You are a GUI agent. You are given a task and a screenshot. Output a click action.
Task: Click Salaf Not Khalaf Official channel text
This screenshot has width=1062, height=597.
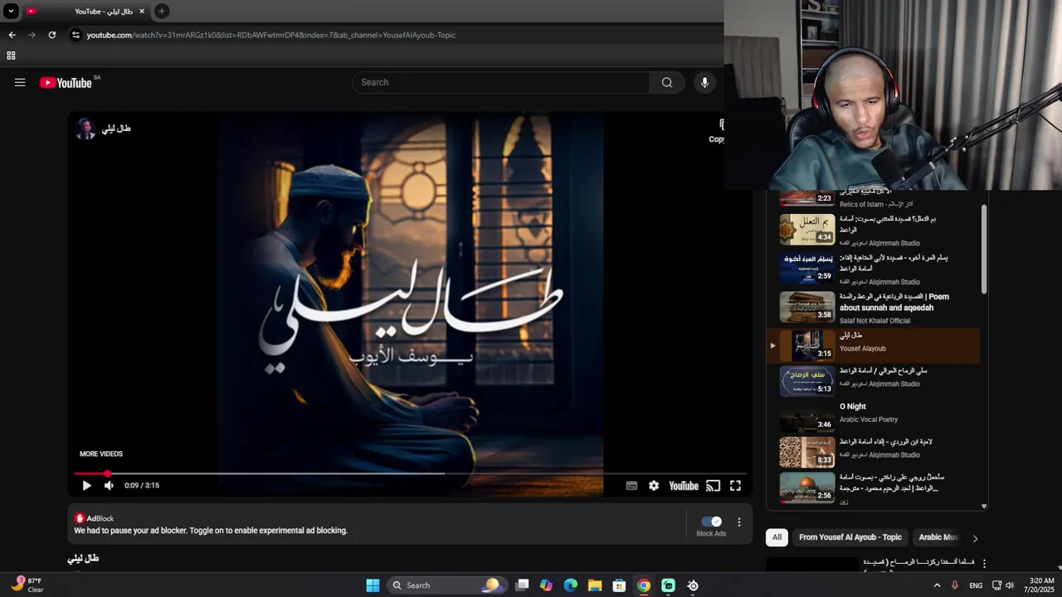[874, 321]
